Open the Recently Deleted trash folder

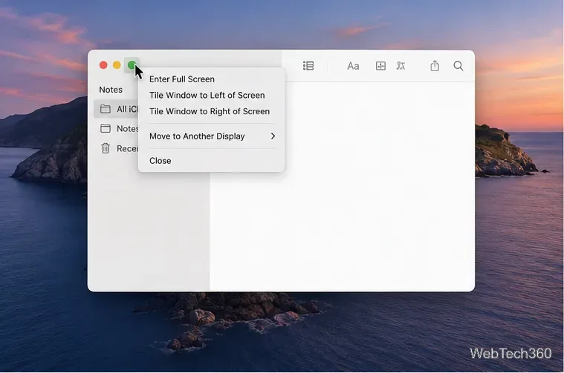coord(116,148)
